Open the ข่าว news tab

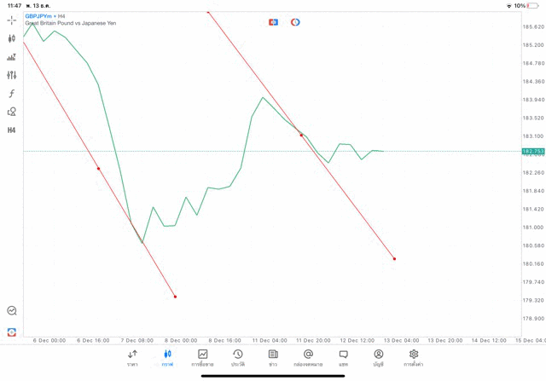(273, 358)
